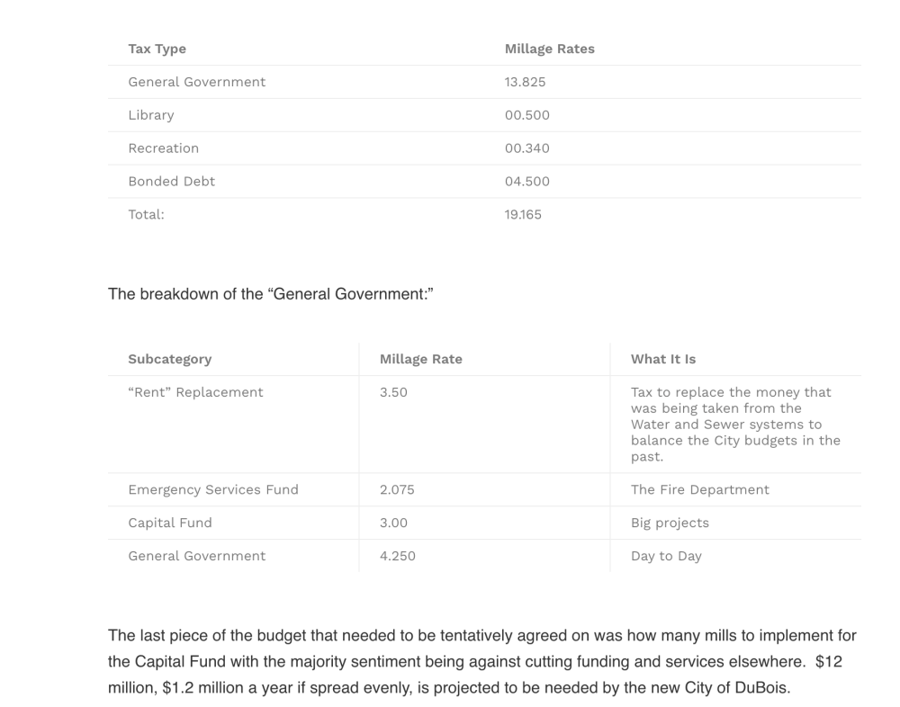This screenshot has height=707, width=900.
Task: Click the "Day to Day" description cell
Action: [x=666, y=556]
